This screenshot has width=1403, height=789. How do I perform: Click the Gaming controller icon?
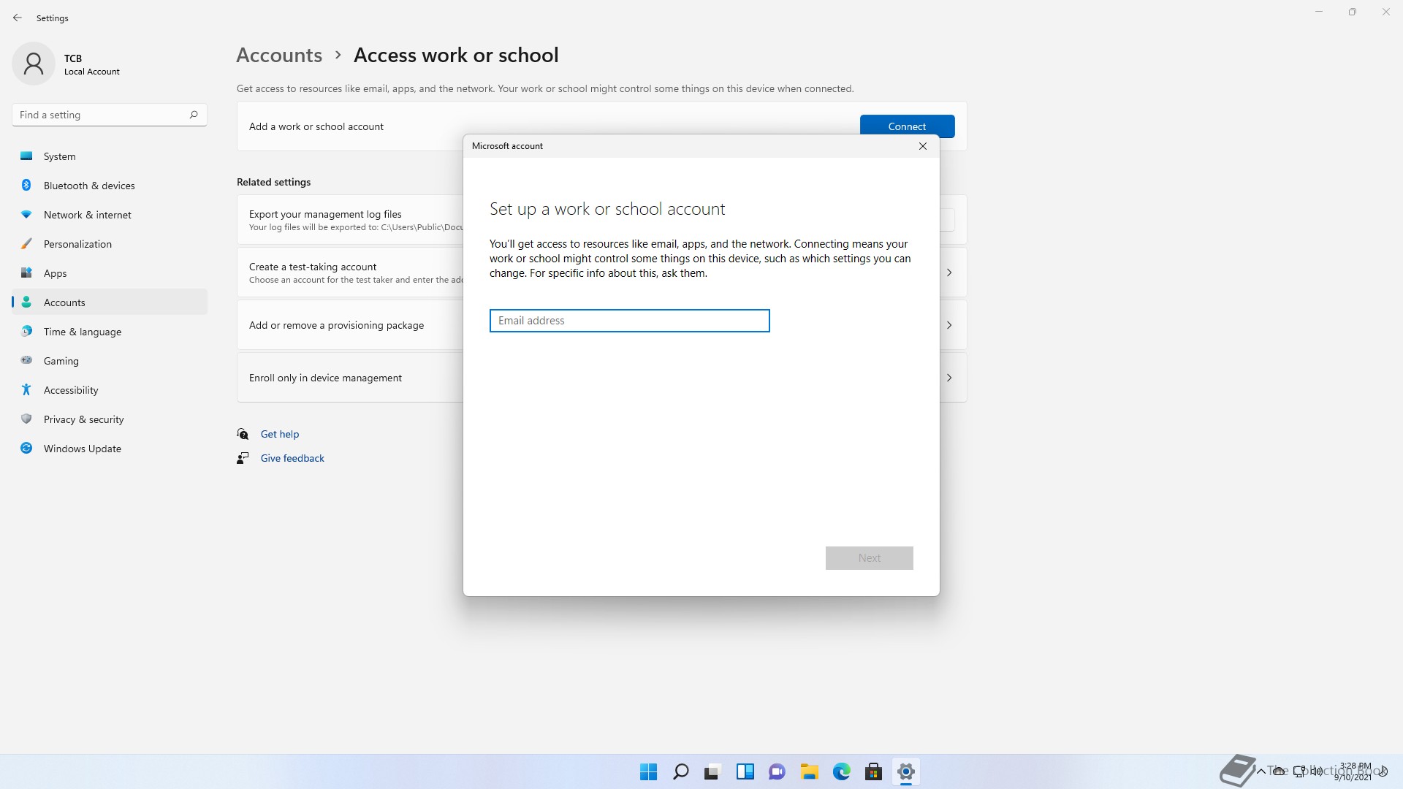(26, 360)
